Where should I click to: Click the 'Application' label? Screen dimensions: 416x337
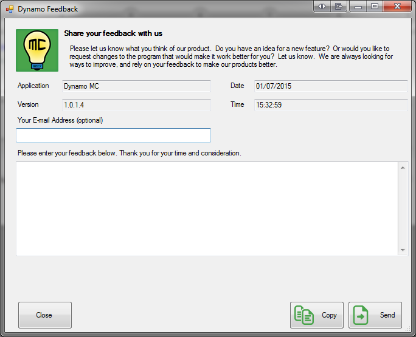click(33, 86)
